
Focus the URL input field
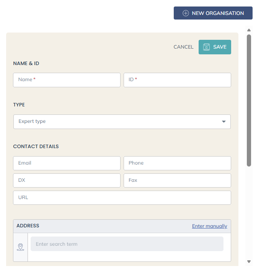(x=122, y=198)
